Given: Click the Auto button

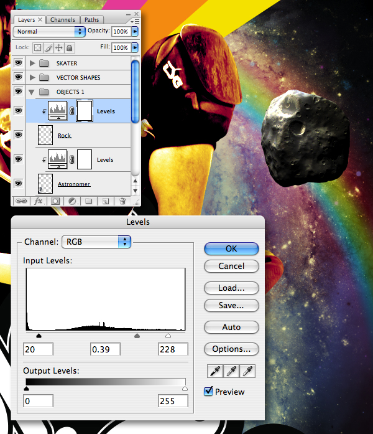Looking at the screenshot, I should click(x=231, y=327).
